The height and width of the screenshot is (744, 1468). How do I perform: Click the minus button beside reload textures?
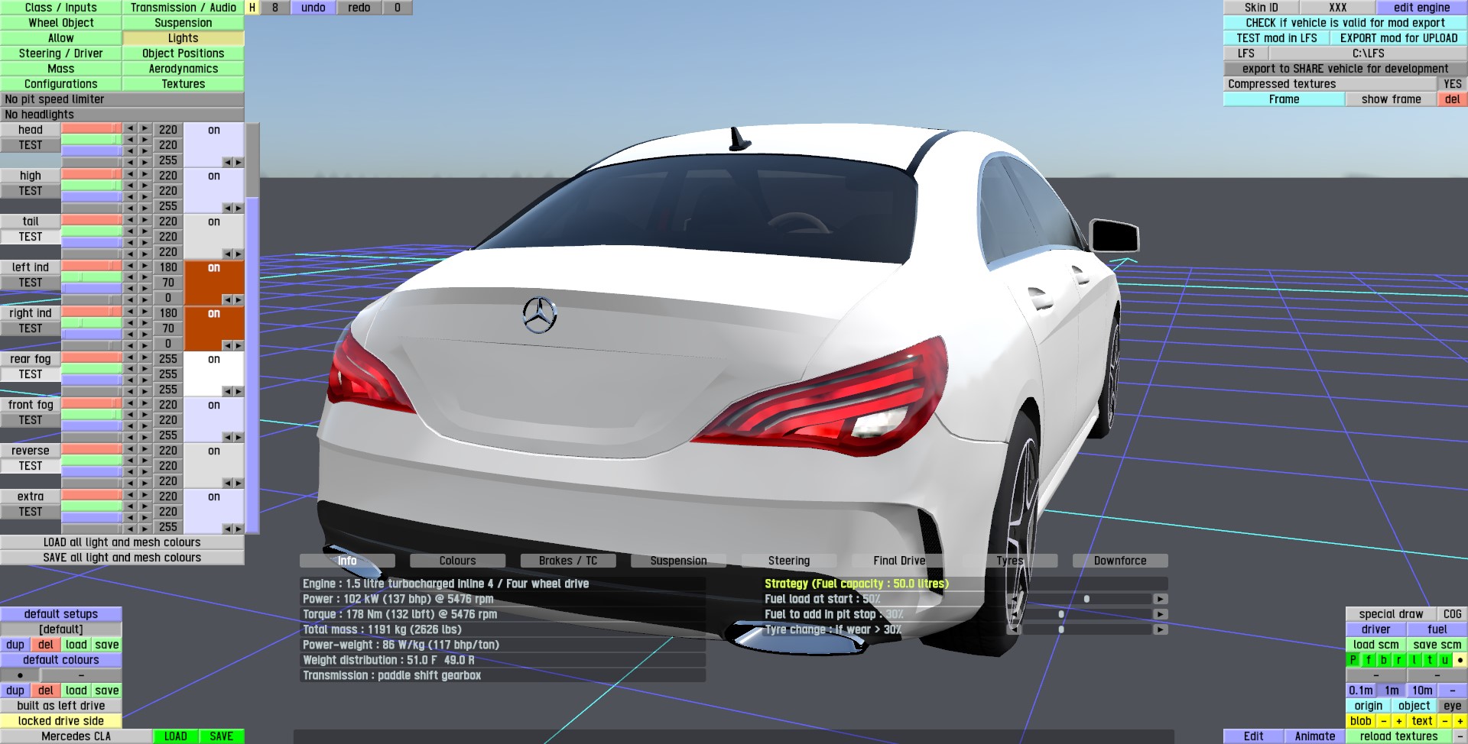(1460, 736)
